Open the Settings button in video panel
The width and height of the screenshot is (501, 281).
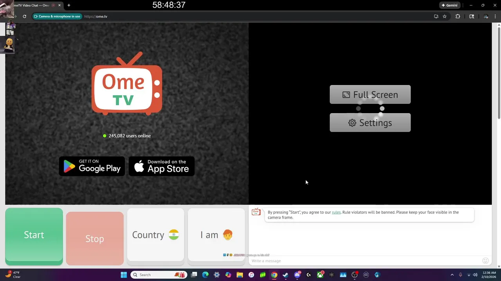(370, 123)
